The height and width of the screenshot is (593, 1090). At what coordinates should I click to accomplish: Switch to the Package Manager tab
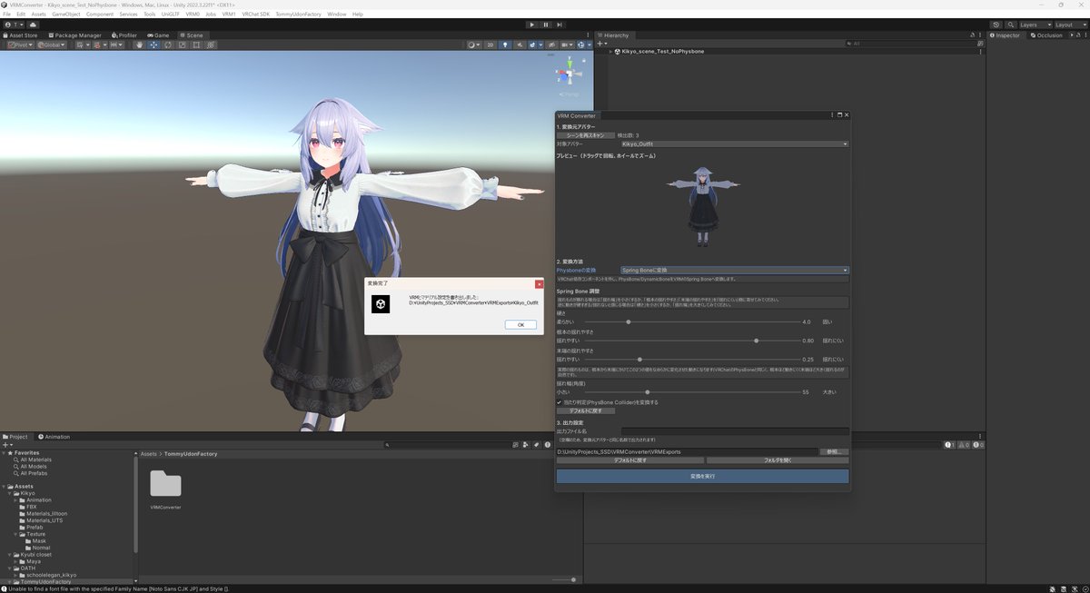[74, 35]
